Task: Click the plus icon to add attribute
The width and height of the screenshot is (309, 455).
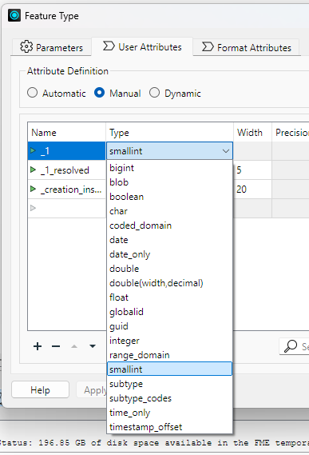Action: tap(38, 346)
